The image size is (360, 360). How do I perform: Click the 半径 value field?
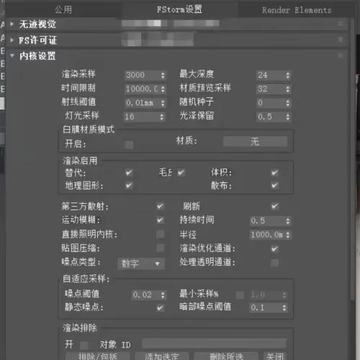click(267, 235)
